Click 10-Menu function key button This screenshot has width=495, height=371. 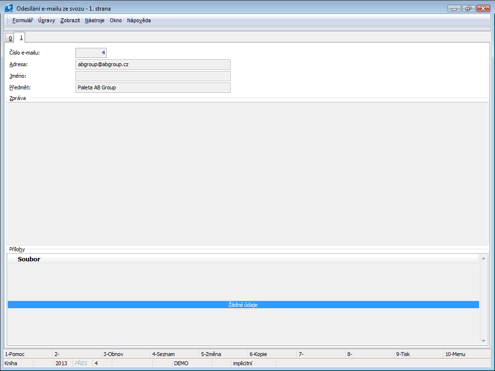point(467,354)
